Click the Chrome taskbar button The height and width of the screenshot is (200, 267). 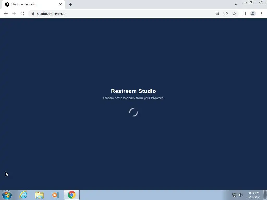coord(72,195)
